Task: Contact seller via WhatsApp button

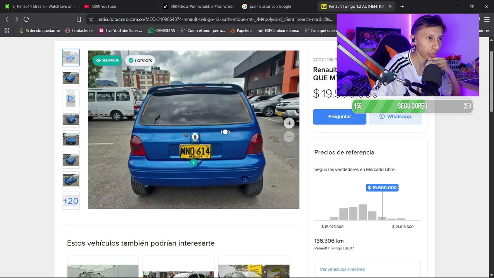Action: [395, 117]
